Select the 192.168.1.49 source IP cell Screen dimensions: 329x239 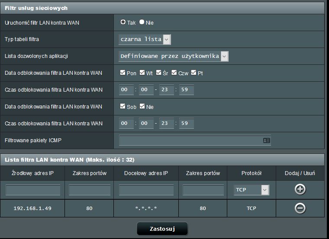click(32, 208)
